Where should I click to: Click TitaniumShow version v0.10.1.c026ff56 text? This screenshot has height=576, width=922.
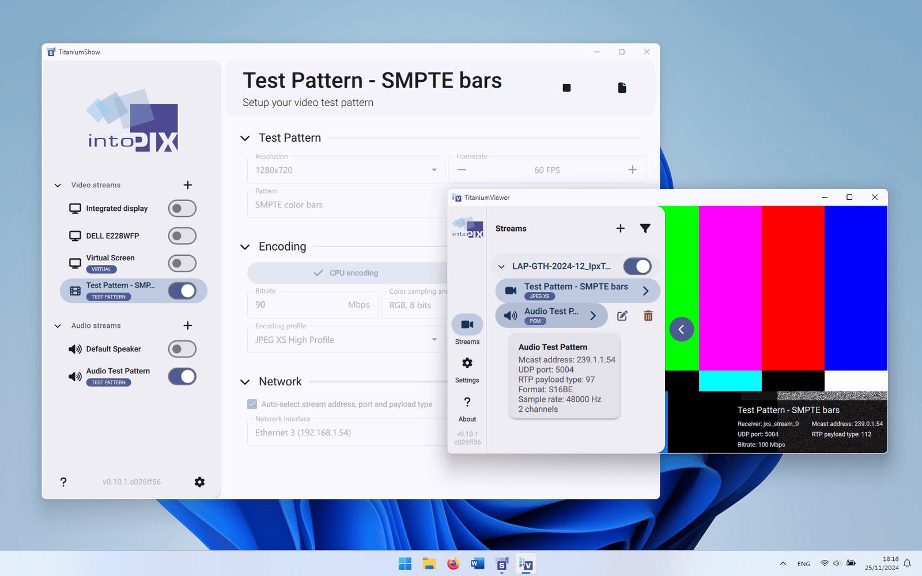[x=131, y=482]
